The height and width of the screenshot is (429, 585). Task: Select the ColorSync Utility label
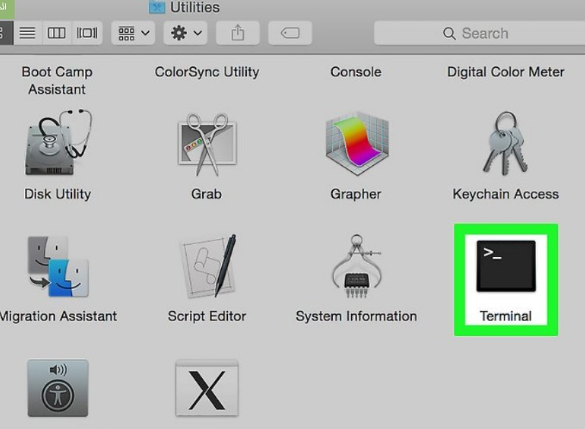[207, 72]
